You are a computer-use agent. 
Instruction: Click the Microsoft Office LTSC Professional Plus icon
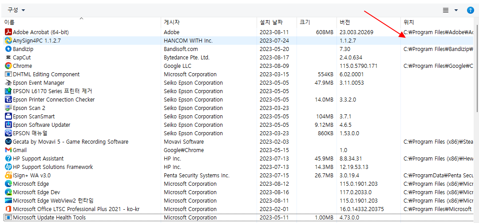[8, 209]
